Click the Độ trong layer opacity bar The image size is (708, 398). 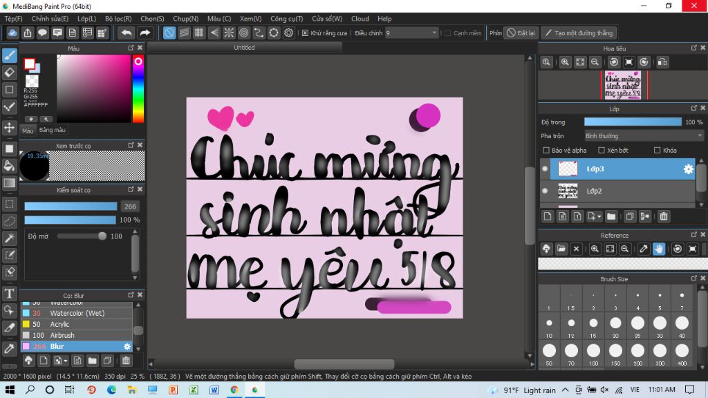pos(633,122)
